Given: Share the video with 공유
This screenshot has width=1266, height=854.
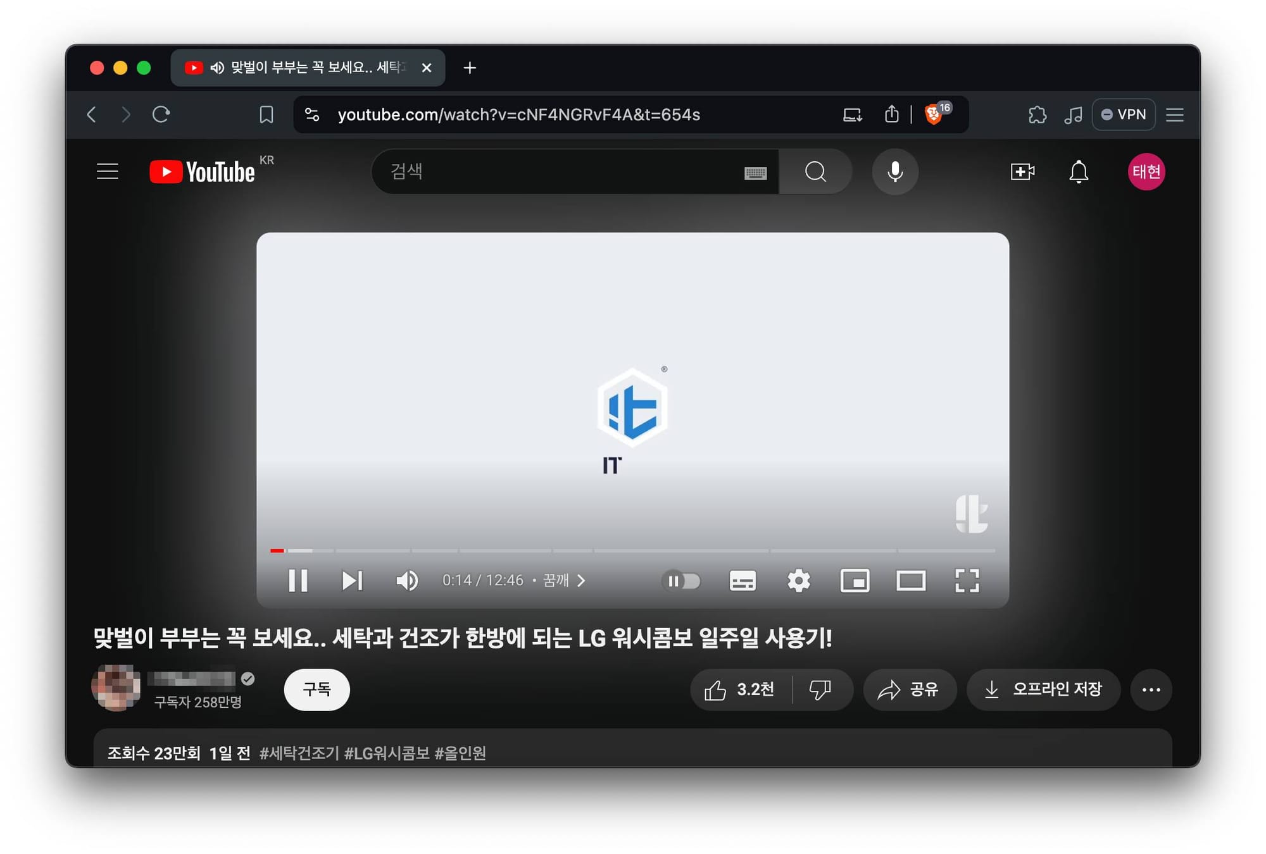Looking at the screenshot, I should tap(909, 690).
